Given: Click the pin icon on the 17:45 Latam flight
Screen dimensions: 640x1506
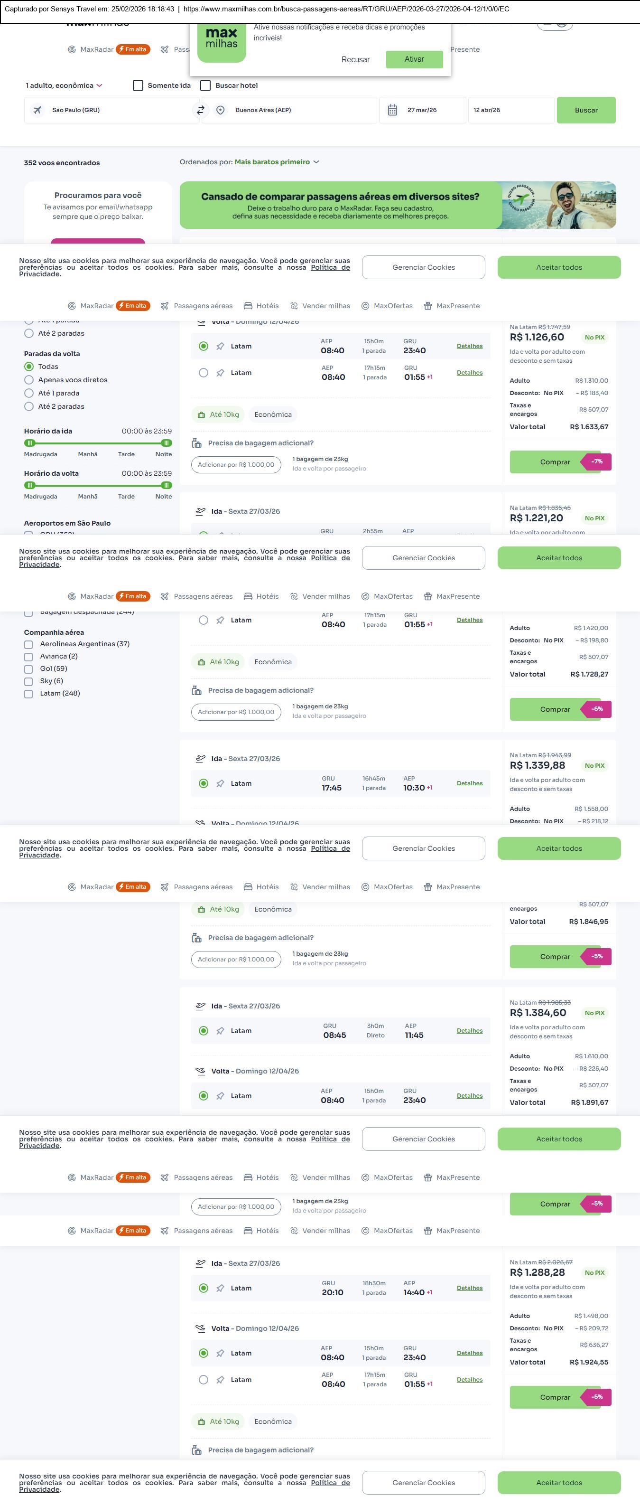Looking at the screenshot, I should (x=220, y=783).
